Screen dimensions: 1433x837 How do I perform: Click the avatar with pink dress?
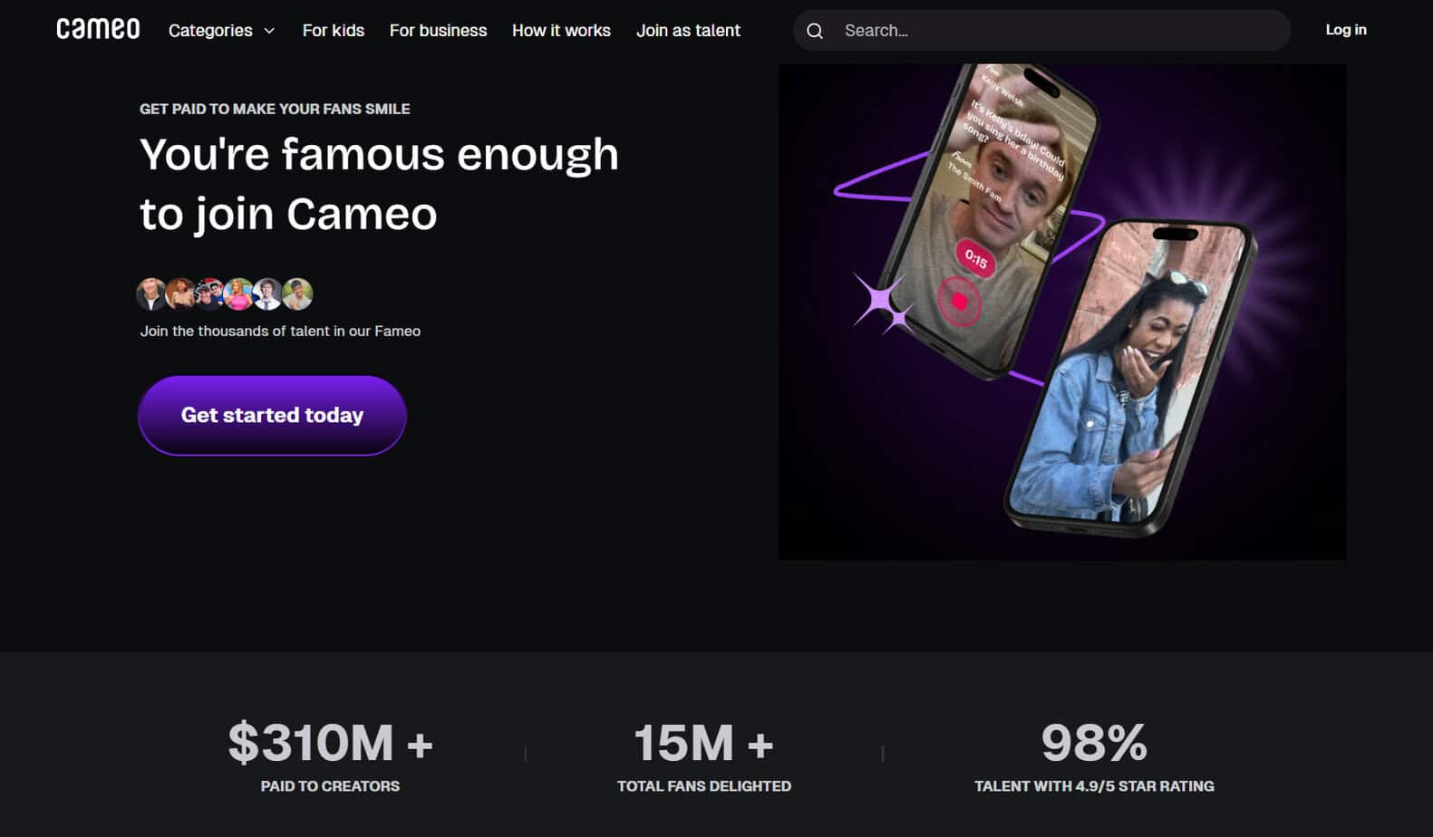pyautogui.click(x=238, y=293)
